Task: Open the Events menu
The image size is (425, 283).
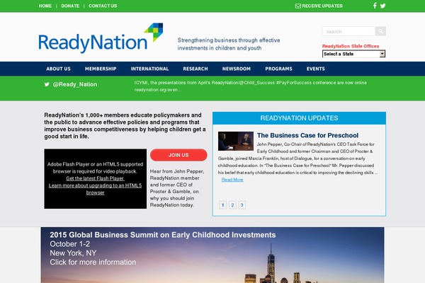Action: pos(315,69)
